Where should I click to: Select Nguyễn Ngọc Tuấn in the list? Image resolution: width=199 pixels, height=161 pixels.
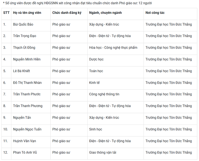(27, 129)
